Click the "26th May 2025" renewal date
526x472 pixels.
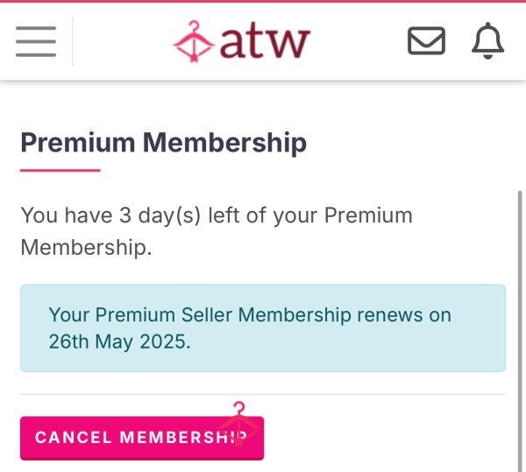tap(119, 342)
